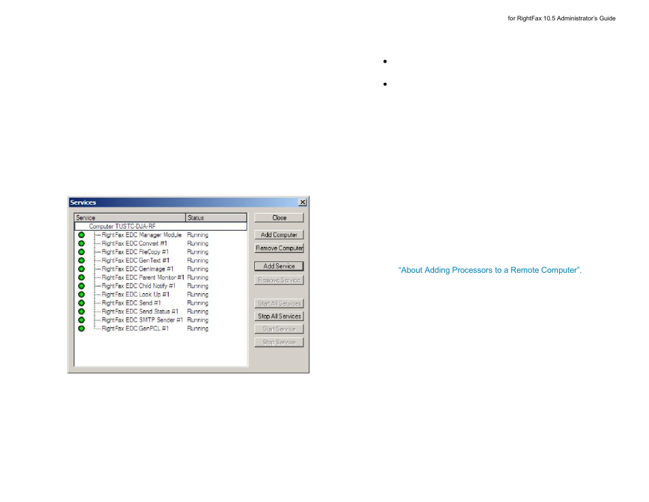
Task: Click the Service column header
Action: 130,218
